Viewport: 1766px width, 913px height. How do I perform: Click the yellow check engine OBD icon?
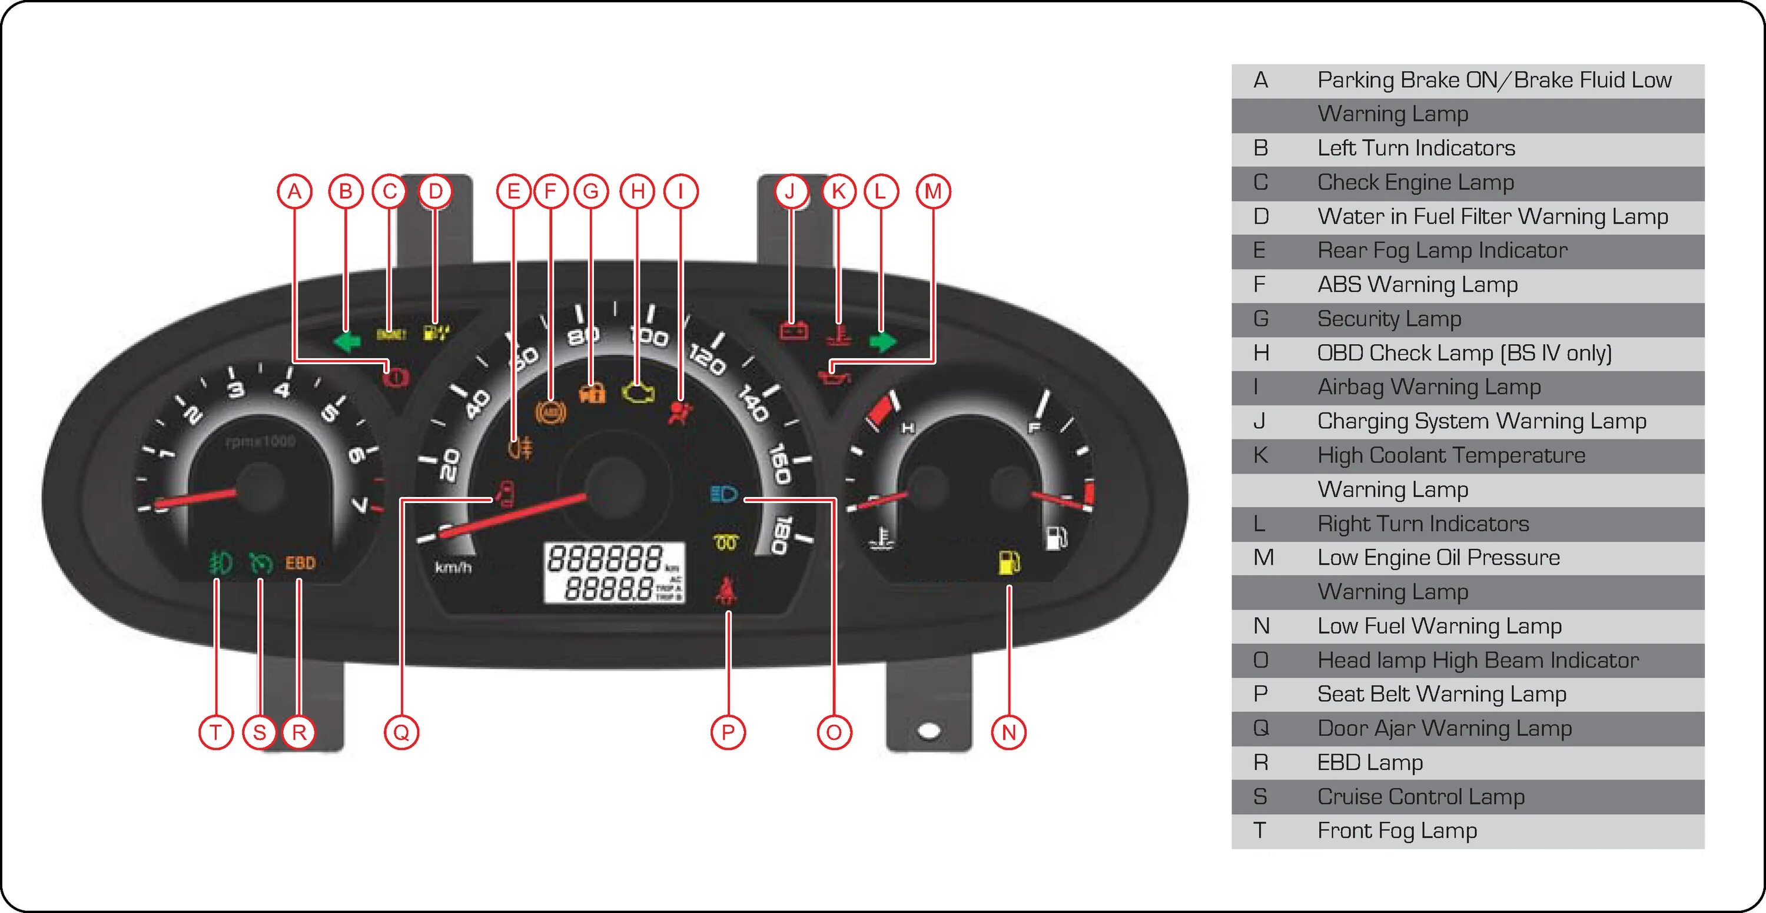point(638,392)
